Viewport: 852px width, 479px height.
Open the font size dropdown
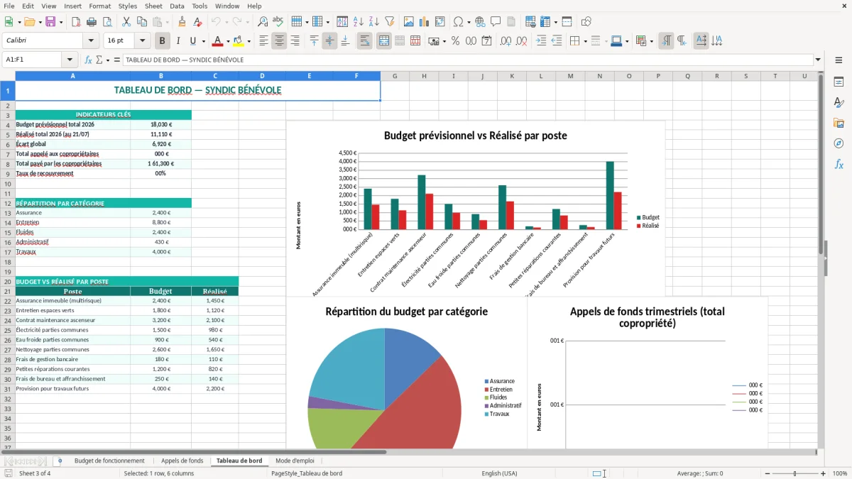[x=142, y=41]
